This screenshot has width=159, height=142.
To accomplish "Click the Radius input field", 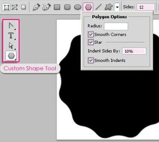I will 116,26.
